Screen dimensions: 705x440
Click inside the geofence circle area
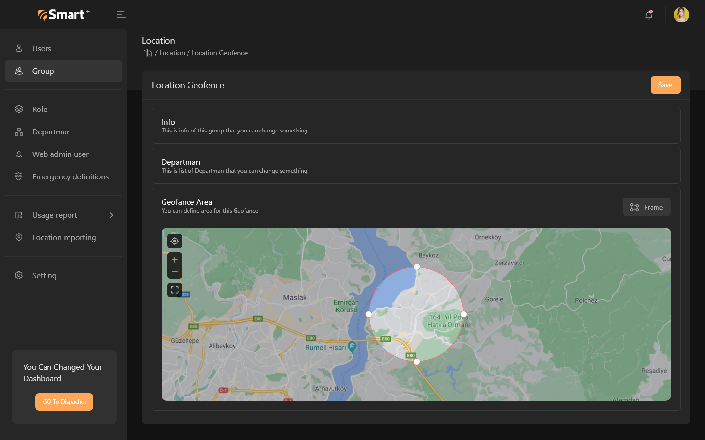[x=416, y=314]
